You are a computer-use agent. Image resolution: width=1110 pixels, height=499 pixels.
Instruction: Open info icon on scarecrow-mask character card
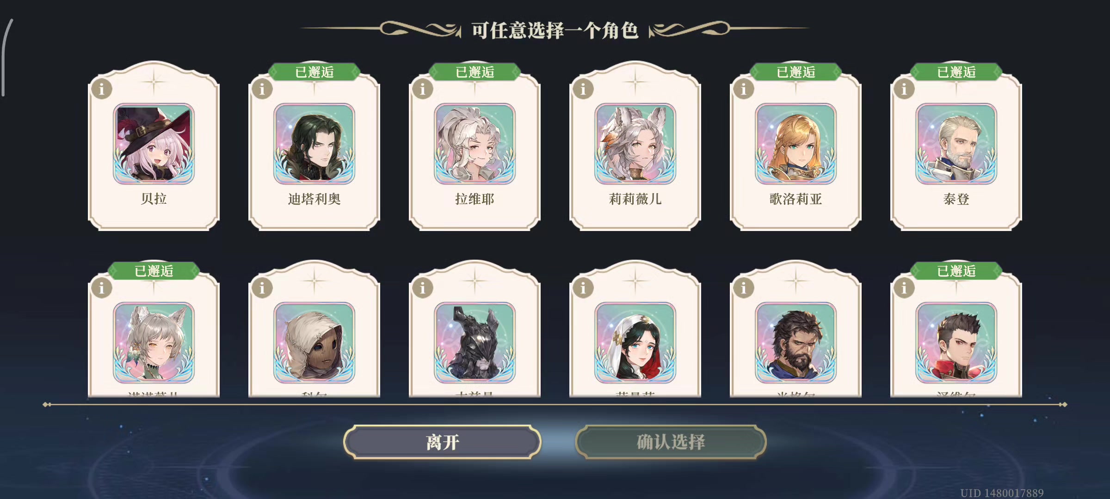(x=262, y=288)
